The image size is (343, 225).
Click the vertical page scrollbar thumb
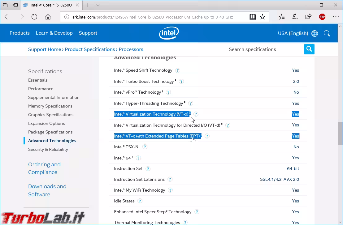(340, 134)
